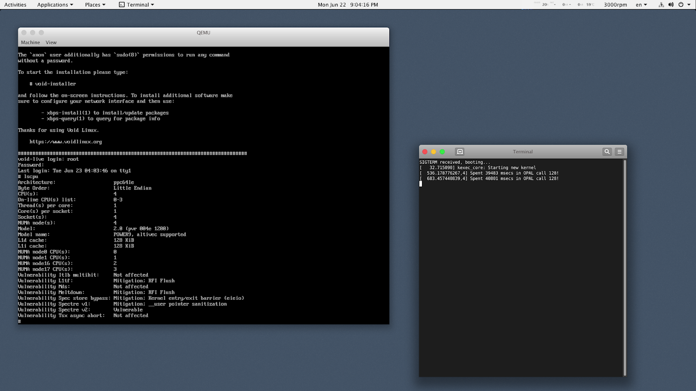Image resolution: width=696 pixels, height=391 pixels.
Task: Click 'SIGTERM received, booting...' line
Action: coord(455,162)
